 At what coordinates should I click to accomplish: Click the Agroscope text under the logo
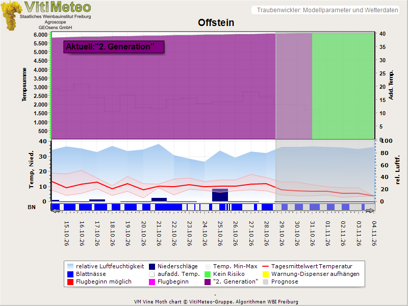(56, 22)
